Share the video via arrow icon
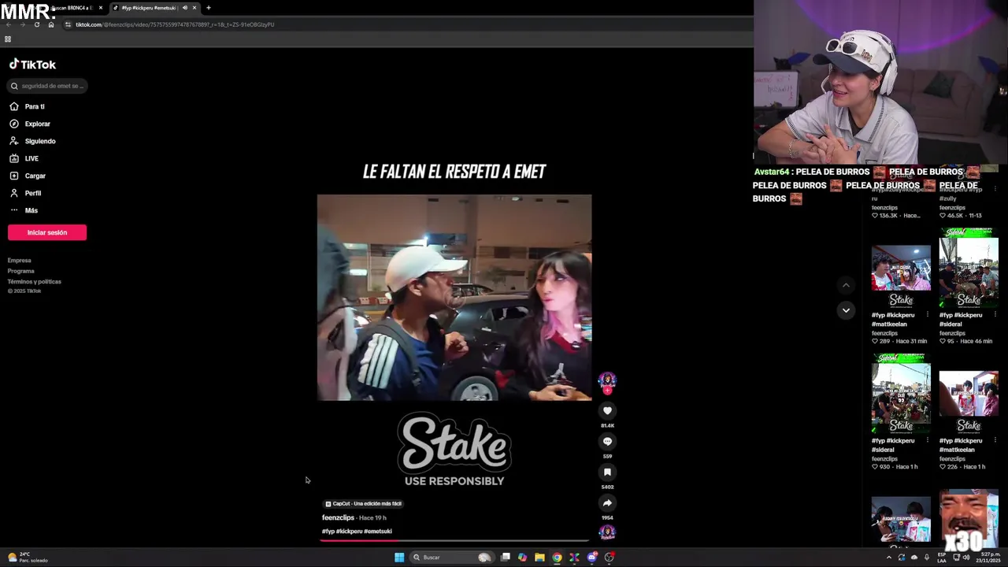 [x=607, y=502]
